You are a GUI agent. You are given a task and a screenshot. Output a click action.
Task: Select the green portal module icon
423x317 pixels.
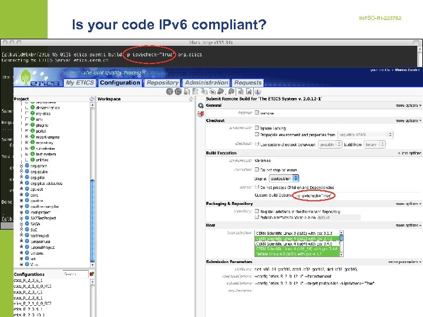pyautogui.click(x=33, y=131)
